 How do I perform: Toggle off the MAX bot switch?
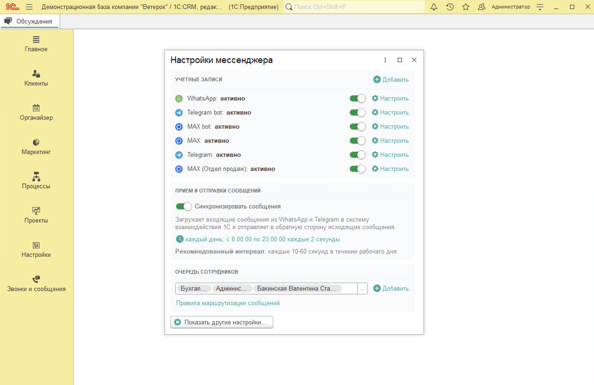358,127
